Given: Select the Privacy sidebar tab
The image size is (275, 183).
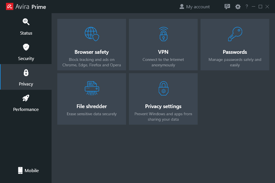Looking at the screenshot, I should tap(26, 77).
